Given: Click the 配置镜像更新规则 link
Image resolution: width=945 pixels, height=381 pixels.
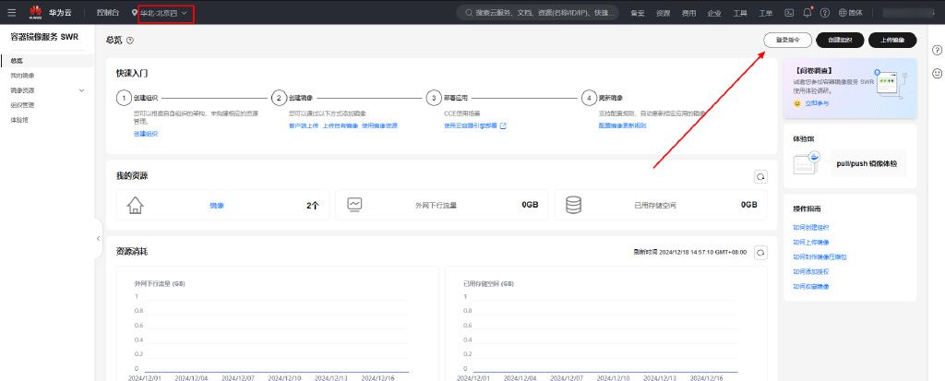Looking at the screenshot, I should point(622,125).
